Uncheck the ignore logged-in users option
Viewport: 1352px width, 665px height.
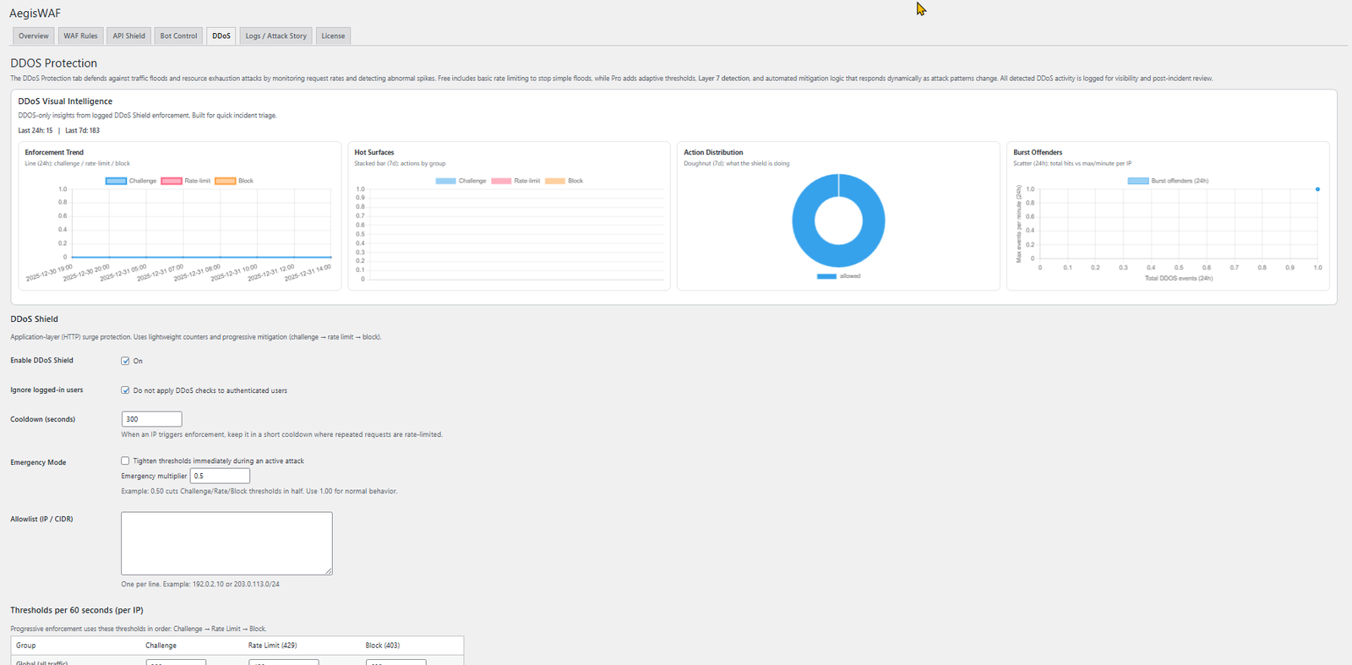125,390
